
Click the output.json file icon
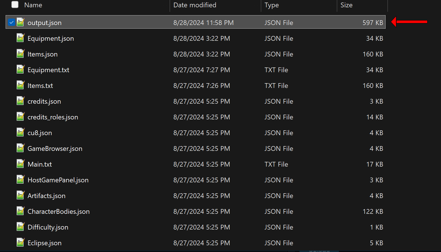21,22
